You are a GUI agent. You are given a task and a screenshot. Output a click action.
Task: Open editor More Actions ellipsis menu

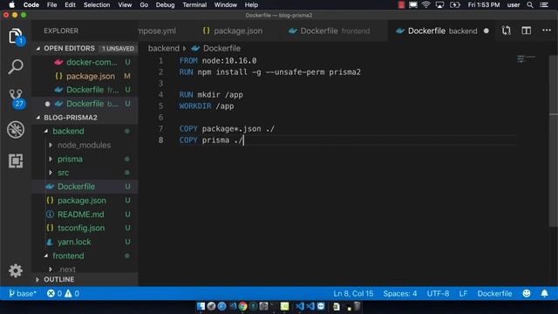(547, 31)
